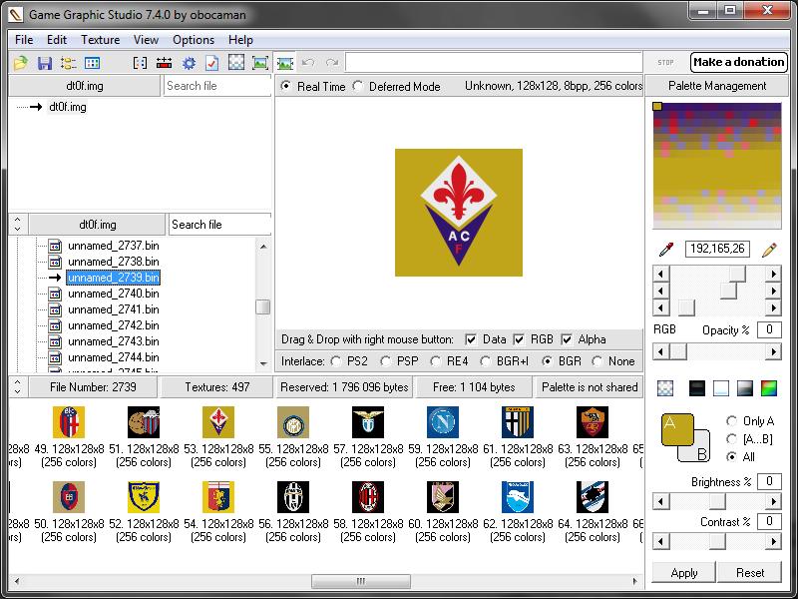Choose BGR+I interlace option
This screenshot has height=599, width=798.
(486, 361)
